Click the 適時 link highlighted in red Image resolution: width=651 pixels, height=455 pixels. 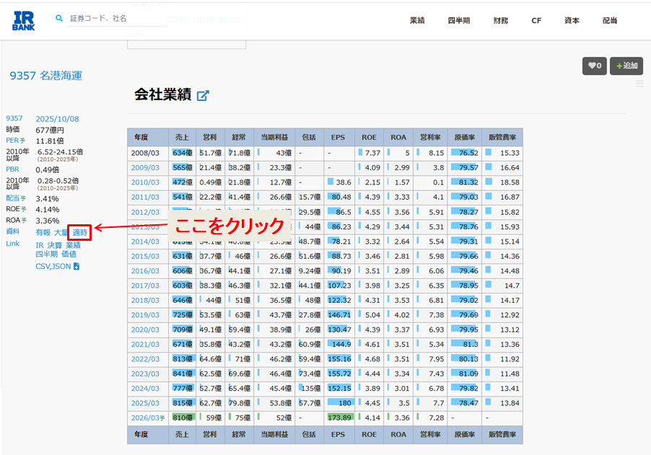click(x=79, y=232)
